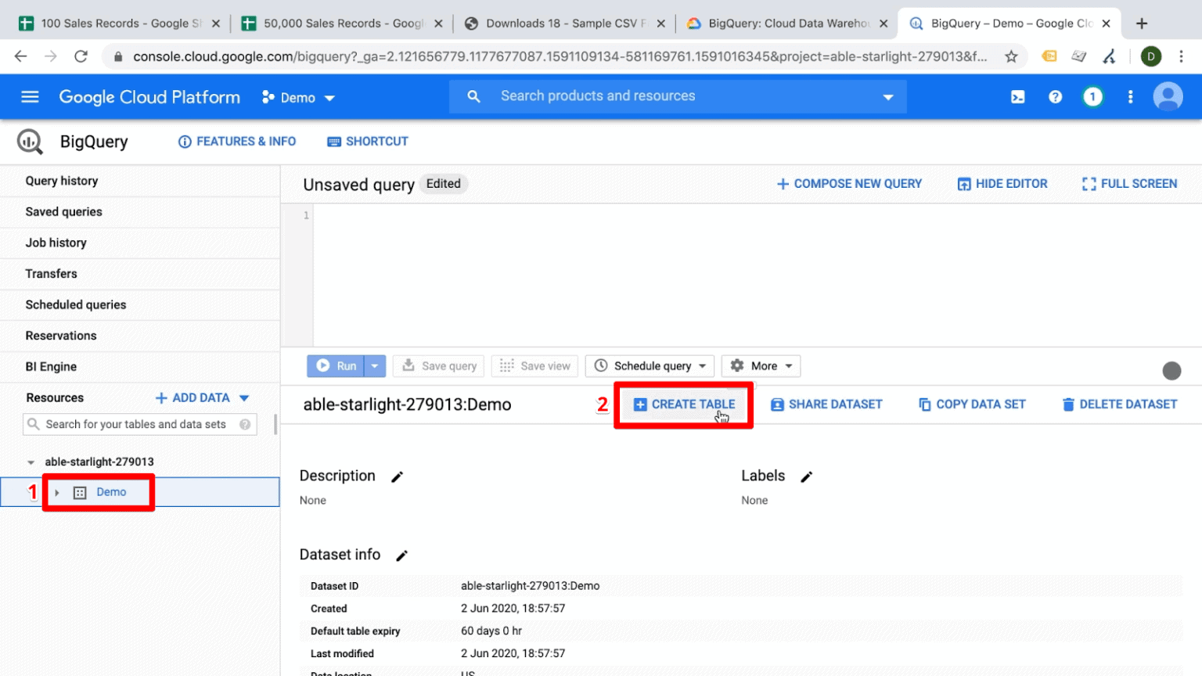Open the three-dot overflow menu in the blue bar

pos(1130,96)
